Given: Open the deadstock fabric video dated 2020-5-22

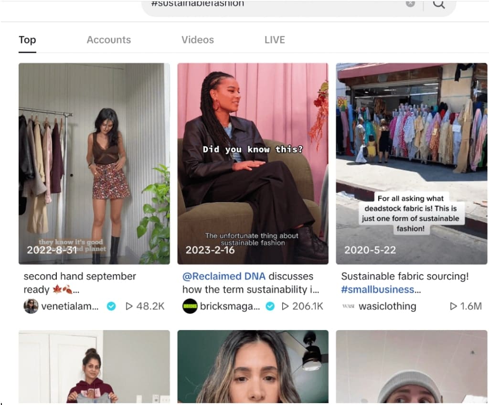Looking at the screenshot, I should click(x=412, y=163).
